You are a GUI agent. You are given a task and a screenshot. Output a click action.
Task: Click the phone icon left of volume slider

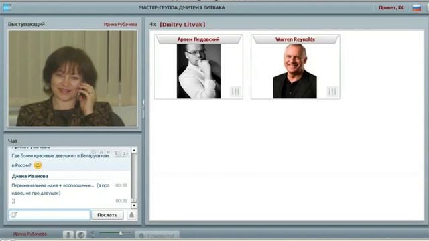[x=93, y=234]
